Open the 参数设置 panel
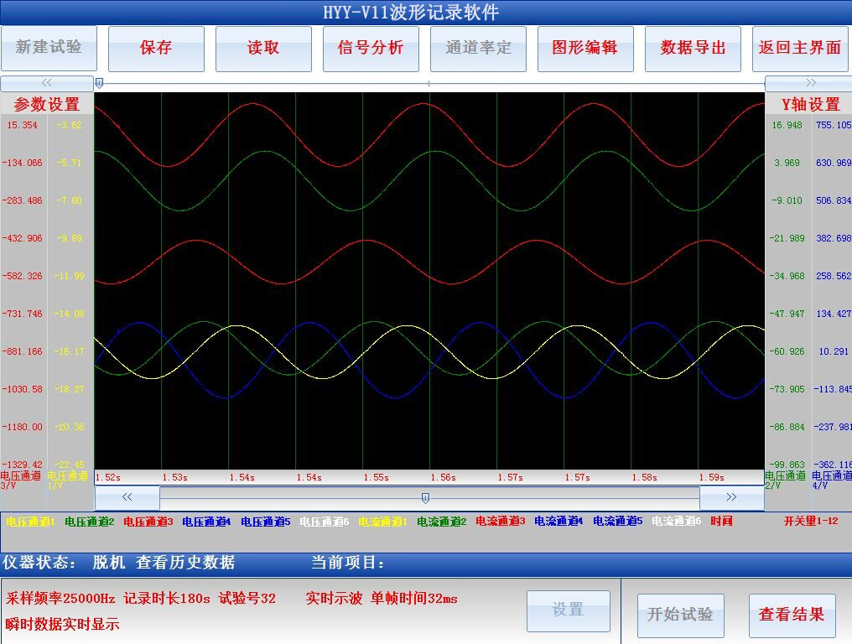Viewport: 852px width, 644px height. tap(47, 105)
